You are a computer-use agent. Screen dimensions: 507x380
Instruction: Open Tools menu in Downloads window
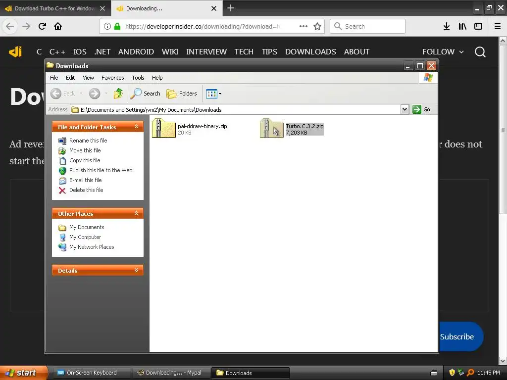(138, 78)
